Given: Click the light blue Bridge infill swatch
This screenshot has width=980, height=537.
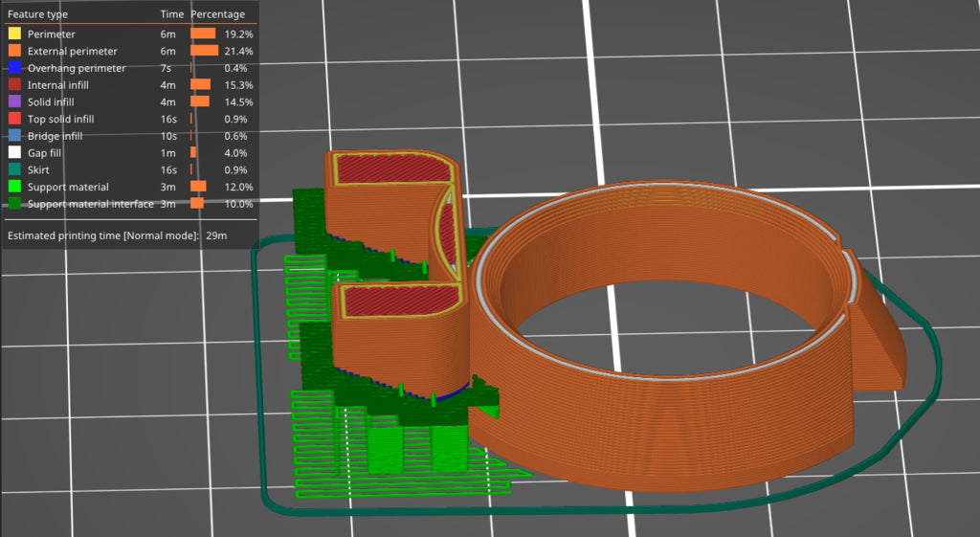Looking at the screenshot, I should 14,135.
